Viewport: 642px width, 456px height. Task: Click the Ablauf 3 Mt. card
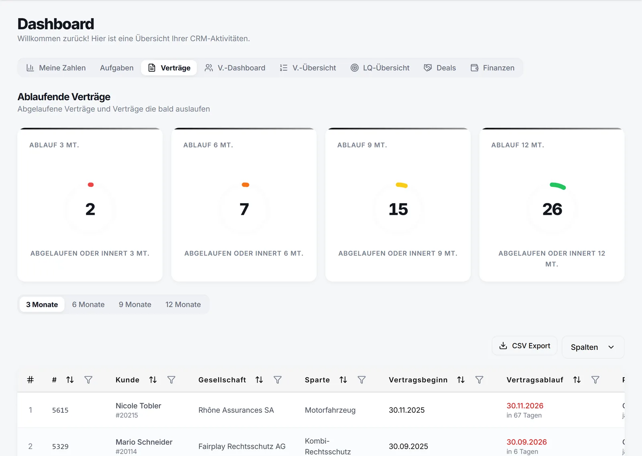[90, 205]
